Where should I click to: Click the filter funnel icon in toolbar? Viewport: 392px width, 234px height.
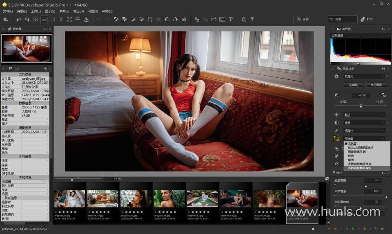pyautogui.click(x=252, y=19)
